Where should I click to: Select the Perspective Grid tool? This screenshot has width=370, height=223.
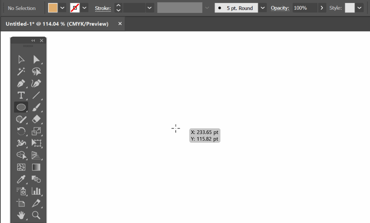(36, 155)
